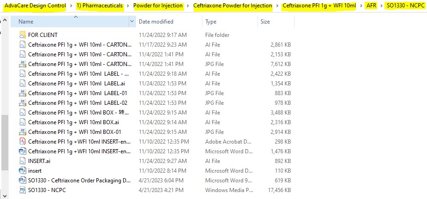Click the JPG icon next to LABEL-01
This screenshot has height=199, width=427.
click(x=22, y=93)
